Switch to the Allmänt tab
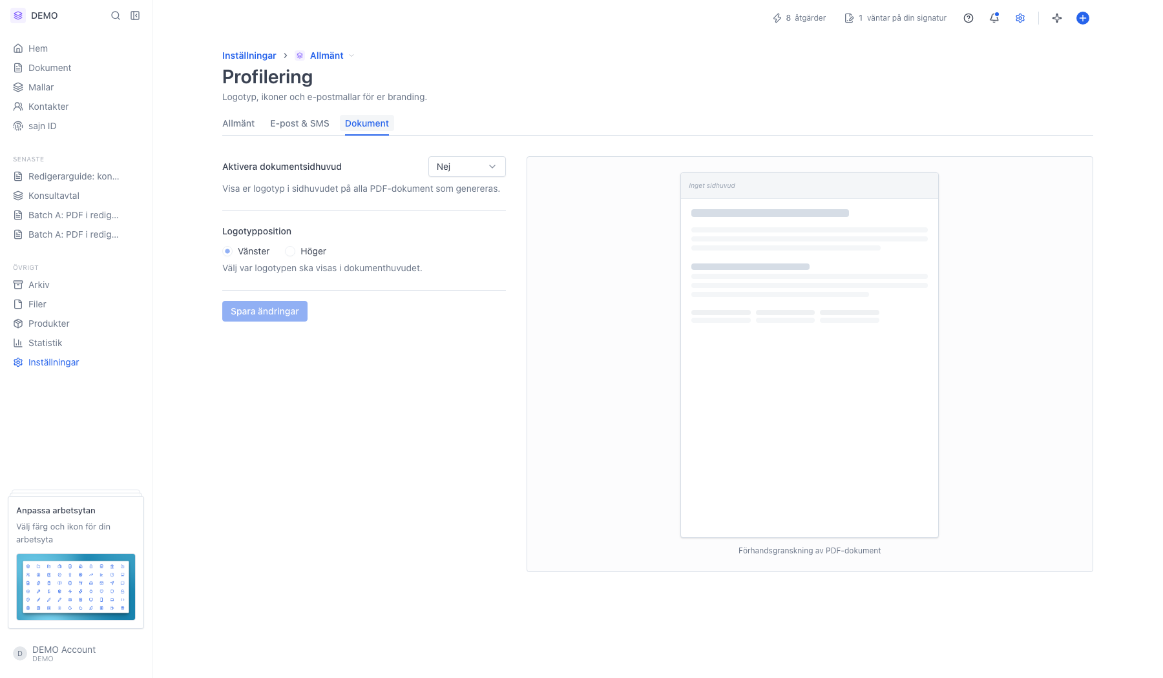Image resolution: width=1163 pixels, height=678 pixels. click(238, 123)
